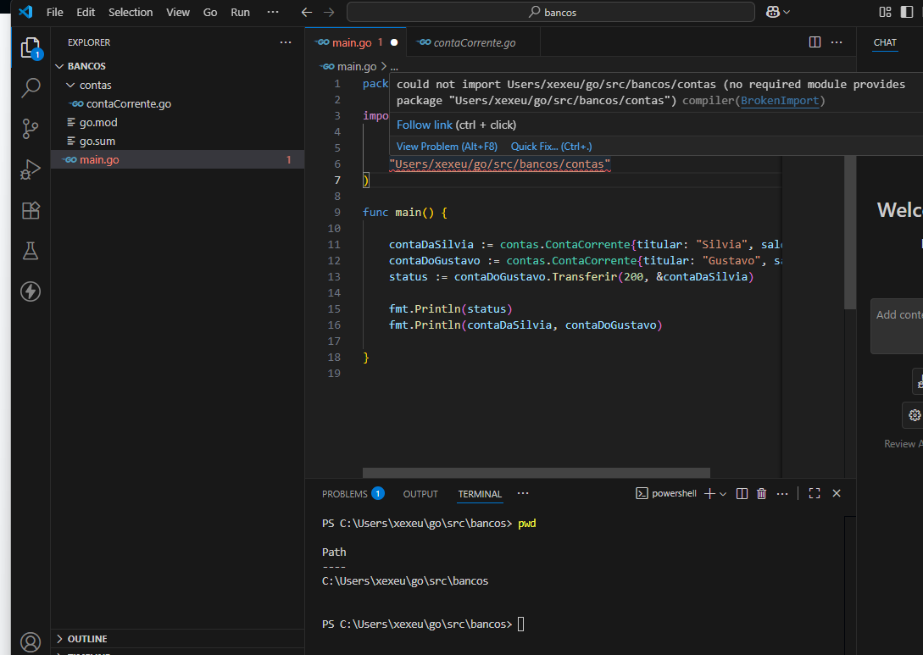Create a new terminal with plus icon
Image resolution: width=923 pixels, height=655 pixels.
pyautogui.click(x=709, y=494)
